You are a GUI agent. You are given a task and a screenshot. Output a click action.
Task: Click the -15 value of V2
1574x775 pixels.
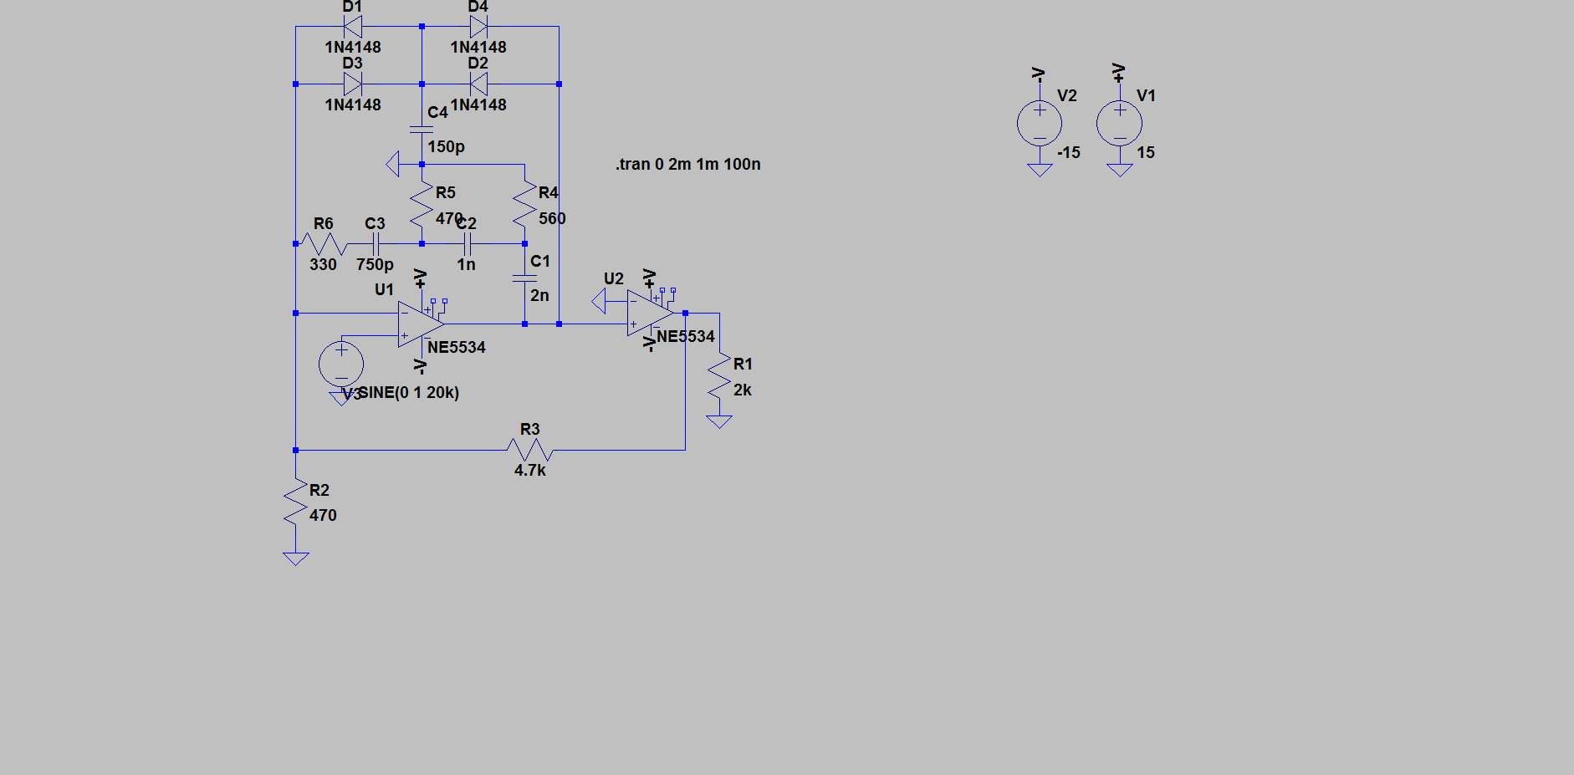(x=1069, y=152)
